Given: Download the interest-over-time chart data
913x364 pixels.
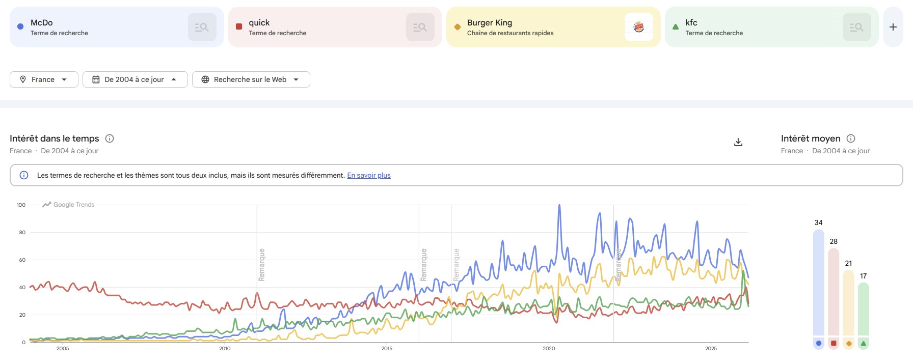Looking at the screenshot, I should point(738,142).
